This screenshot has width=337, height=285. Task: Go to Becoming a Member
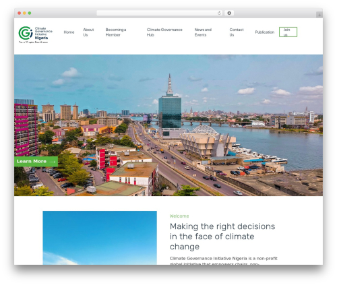116,32
